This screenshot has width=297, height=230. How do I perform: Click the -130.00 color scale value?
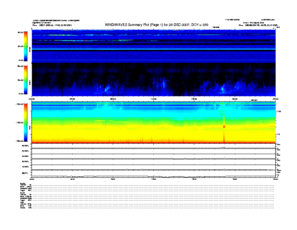point(20,104)
